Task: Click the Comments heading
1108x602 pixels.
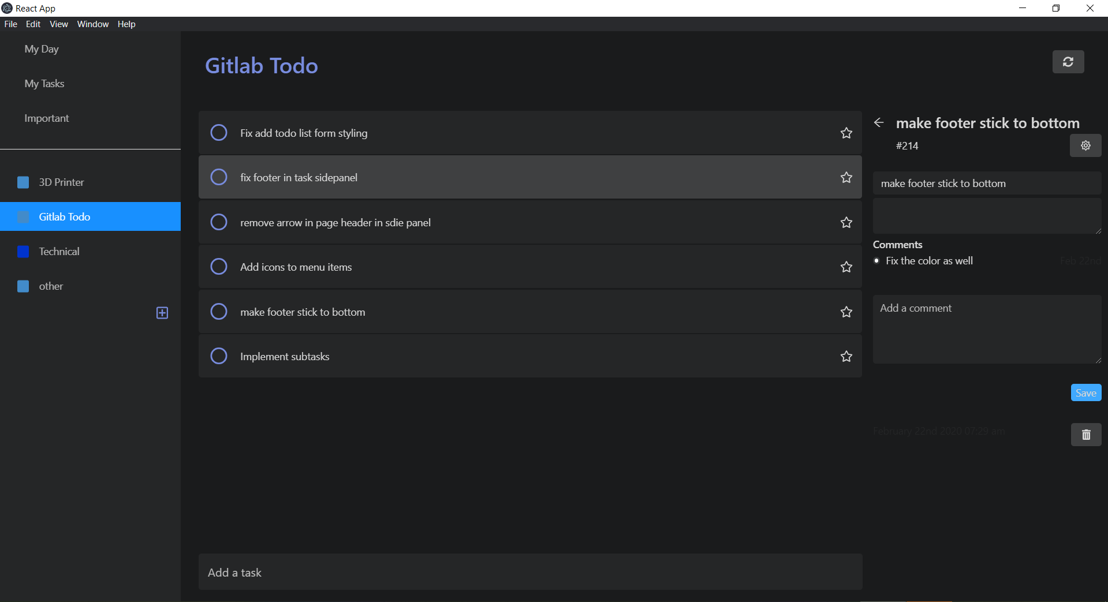Action: (897, 245)
